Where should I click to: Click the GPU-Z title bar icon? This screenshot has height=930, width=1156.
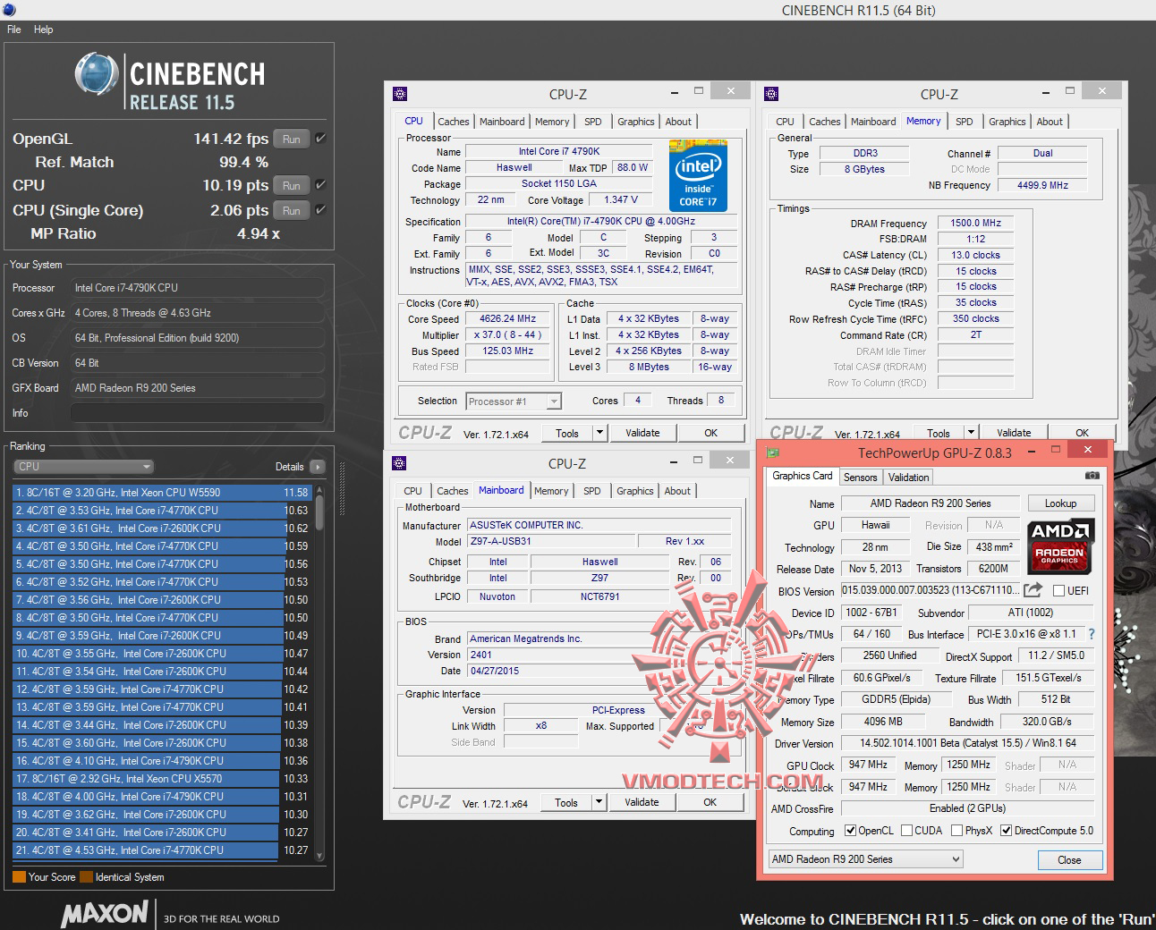point(773,452)
